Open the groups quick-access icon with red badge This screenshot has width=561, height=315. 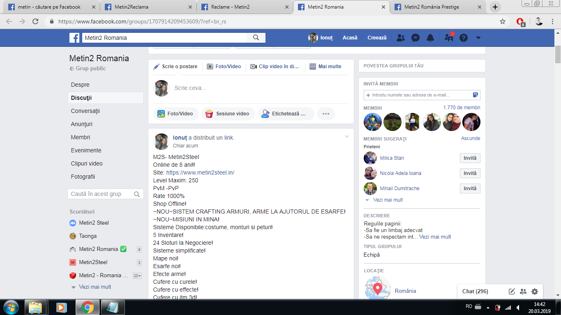point(449,38)
